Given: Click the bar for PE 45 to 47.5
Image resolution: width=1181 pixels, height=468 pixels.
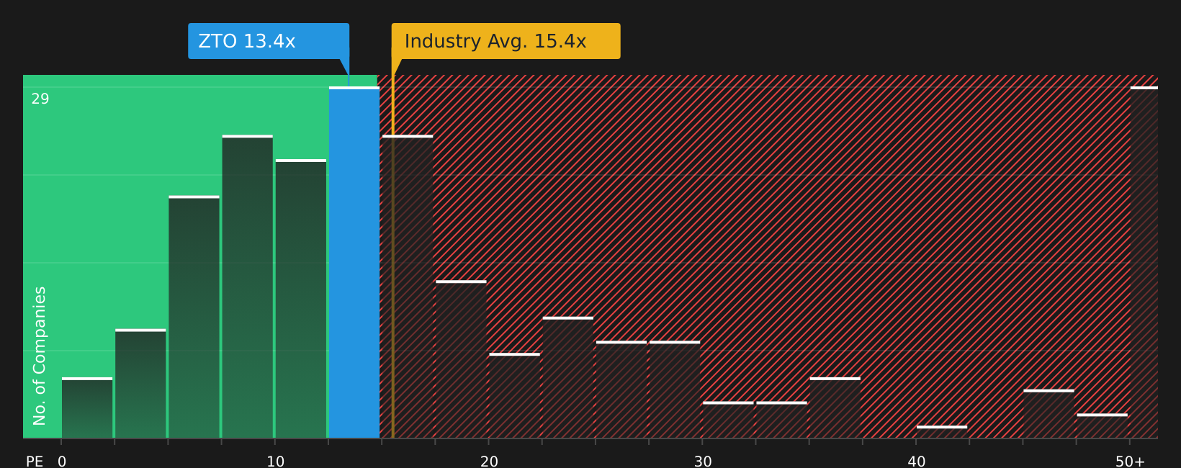Looking at the screenshot, I should (1048, 414).
